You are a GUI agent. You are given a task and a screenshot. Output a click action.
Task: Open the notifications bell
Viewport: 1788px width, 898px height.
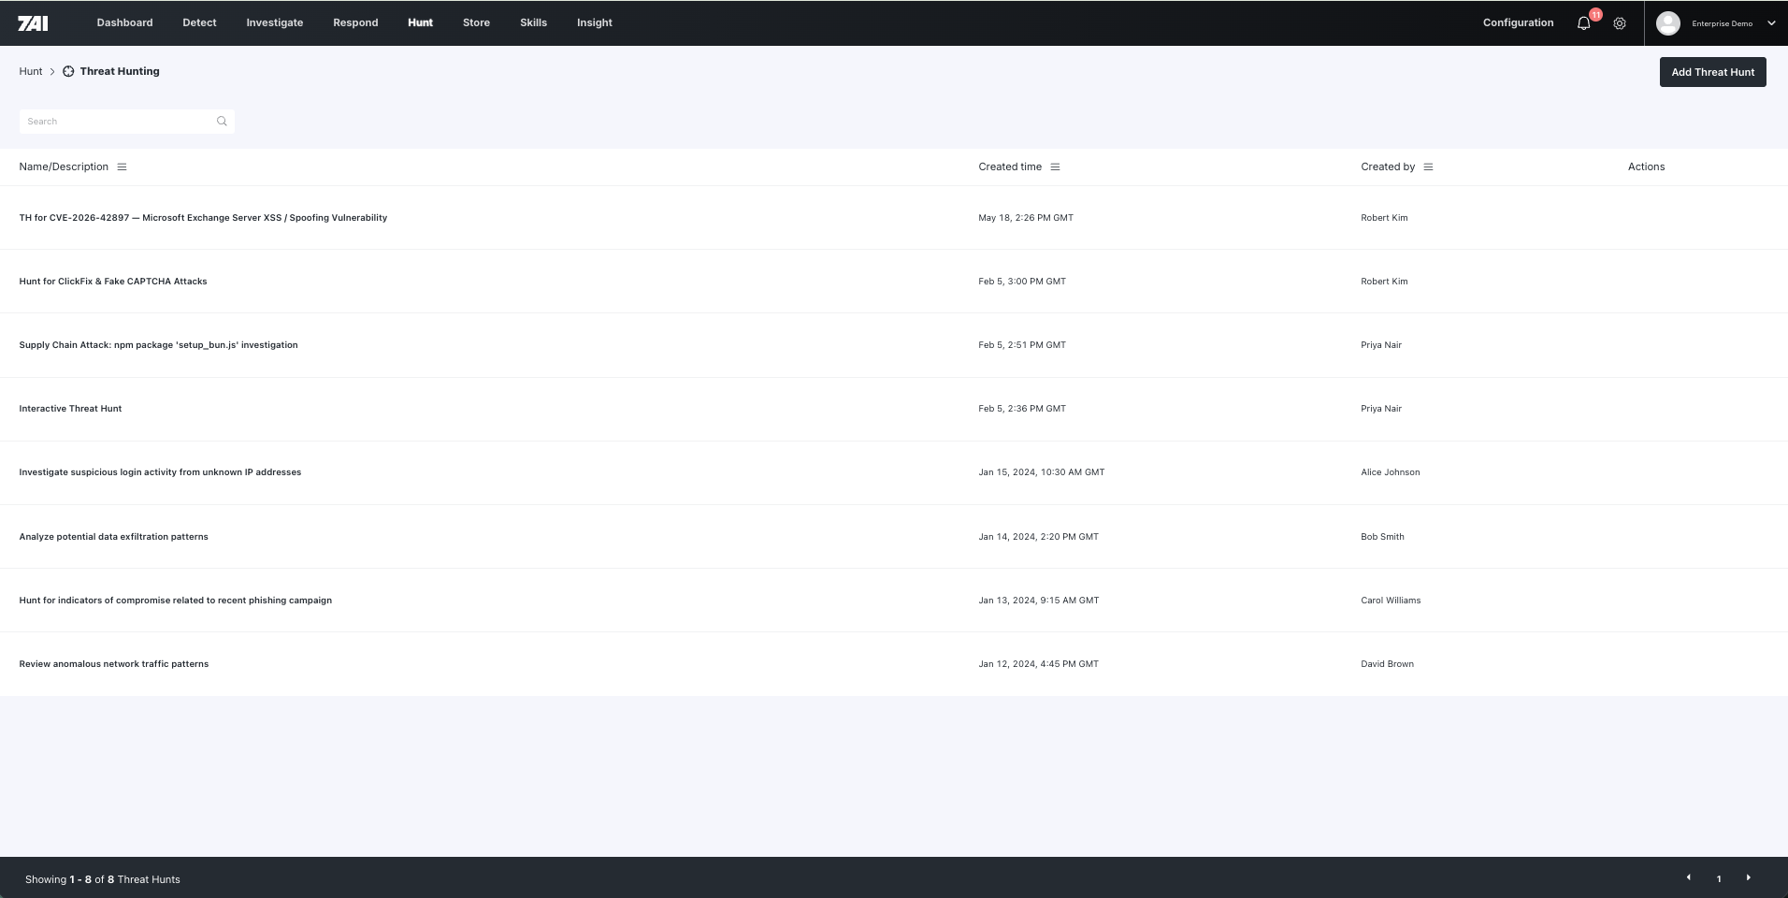click(x=1583, y=23)
